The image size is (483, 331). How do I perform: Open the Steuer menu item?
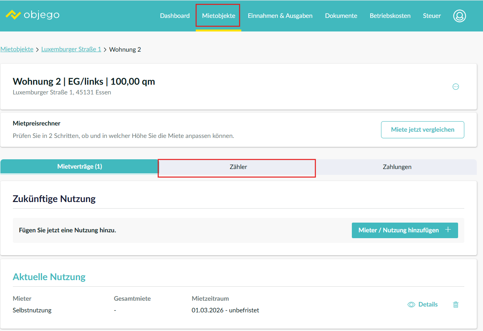432,16
